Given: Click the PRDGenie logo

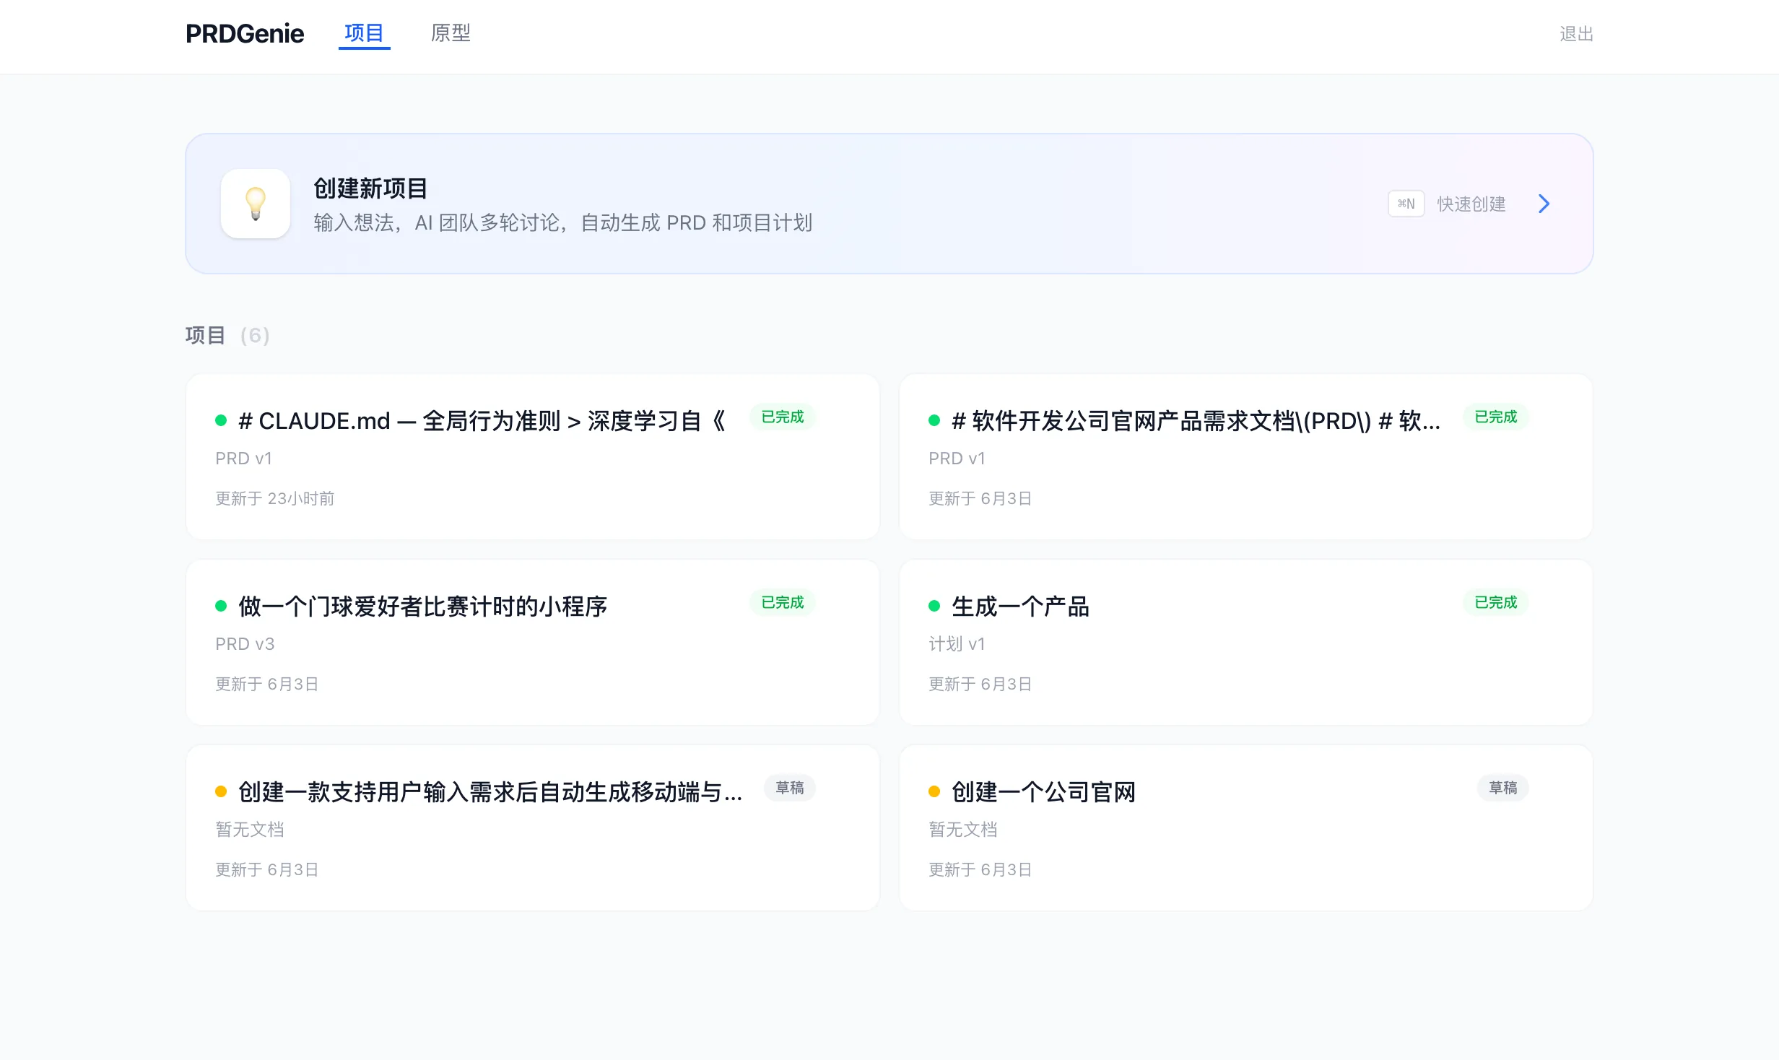Looking at the screenshot, I should click(x=245, y=33).
